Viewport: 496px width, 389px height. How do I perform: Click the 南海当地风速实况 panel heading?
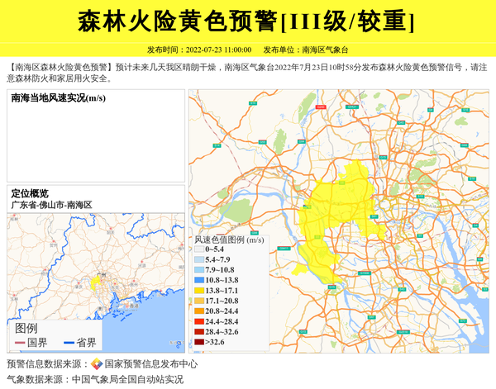click(58, 98)
